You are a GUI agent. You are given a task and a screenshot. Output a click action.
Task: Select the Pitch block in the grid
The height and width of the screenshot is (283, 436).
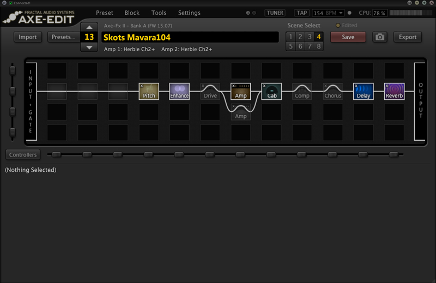coord(149,91)
